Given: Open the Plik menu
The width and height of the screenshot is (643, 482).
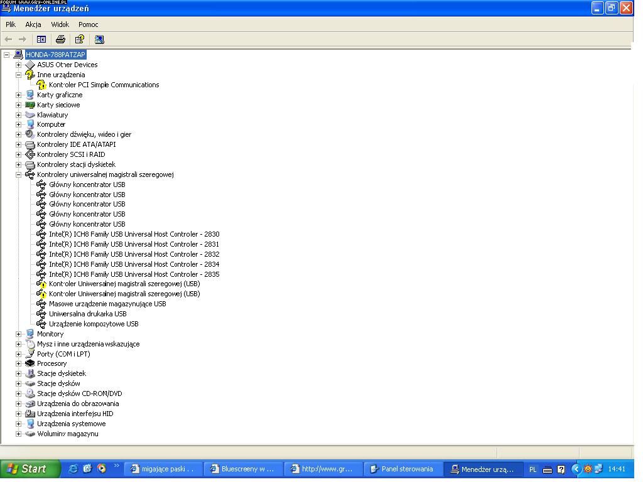Looking at the screenshot, I should pos(11,24).
